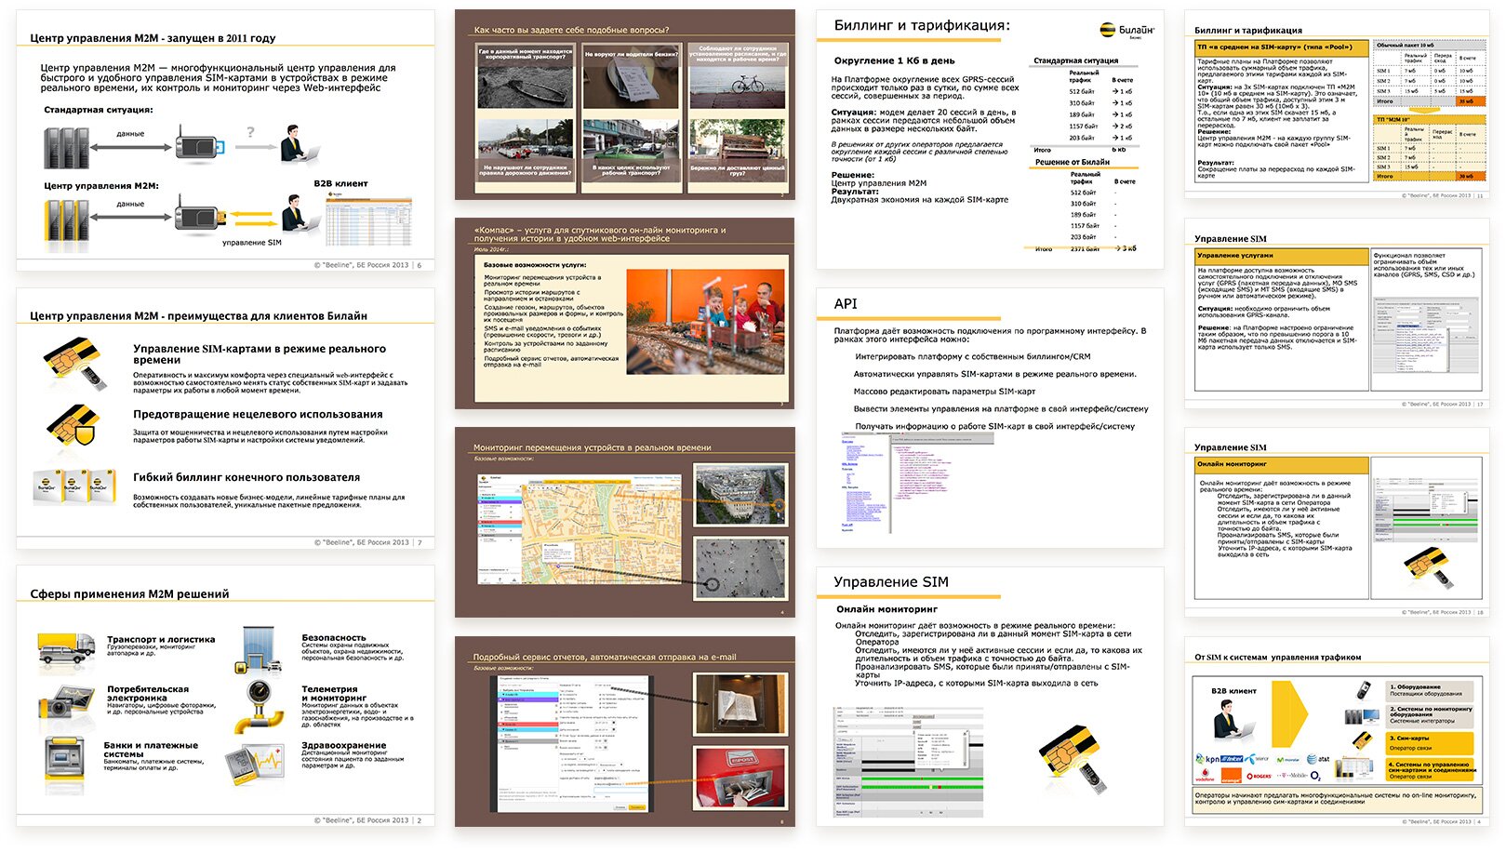Click the gray server racks under Стандартная ситуация
Viewport: 1506px width, 852px height.
(67, 149)
